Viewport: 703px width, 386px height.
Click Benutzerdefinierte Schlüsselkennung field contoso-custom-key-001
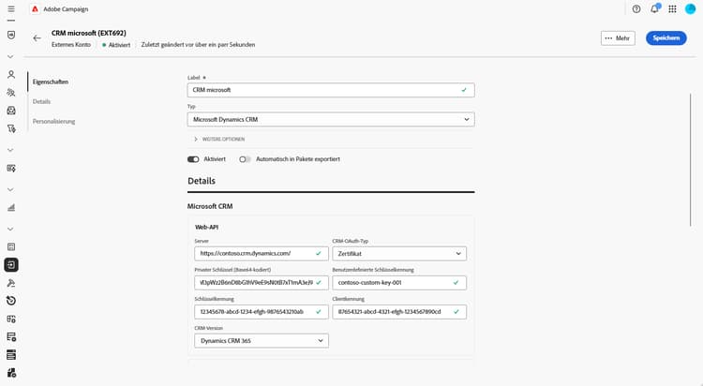[x=399, y=282]
